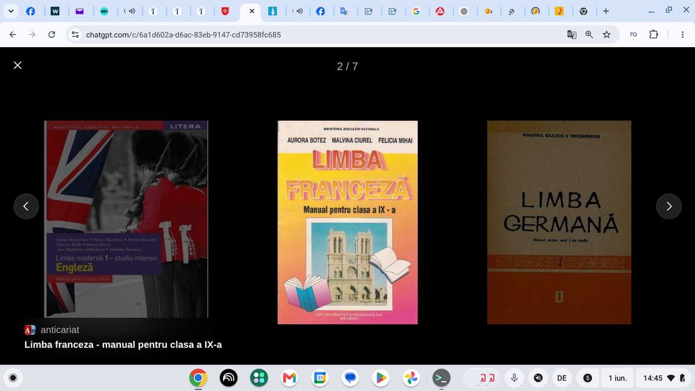695x391 pixels.
Task: Select the Engleză textbook cover image
Action: click(x=126, y=219)
